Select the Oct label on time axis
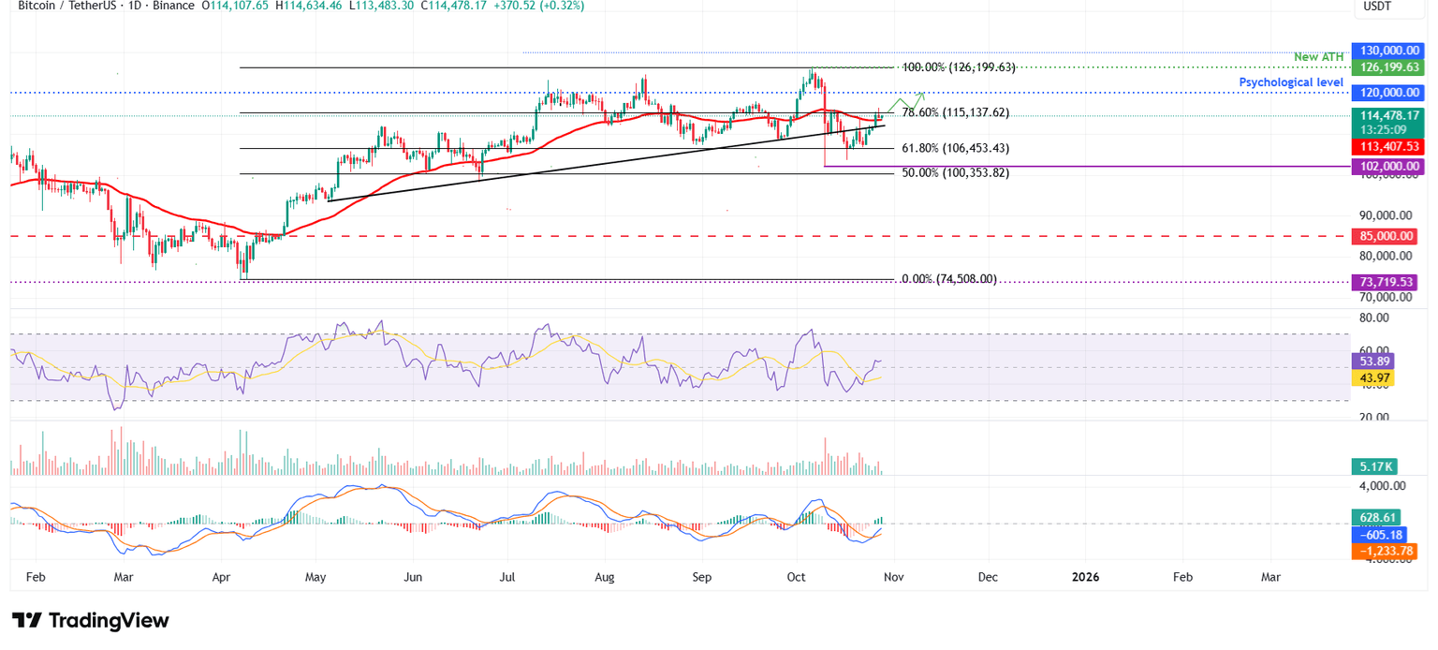The width and height of the screenshot is (1438, 650). click(x=795, y=578)
